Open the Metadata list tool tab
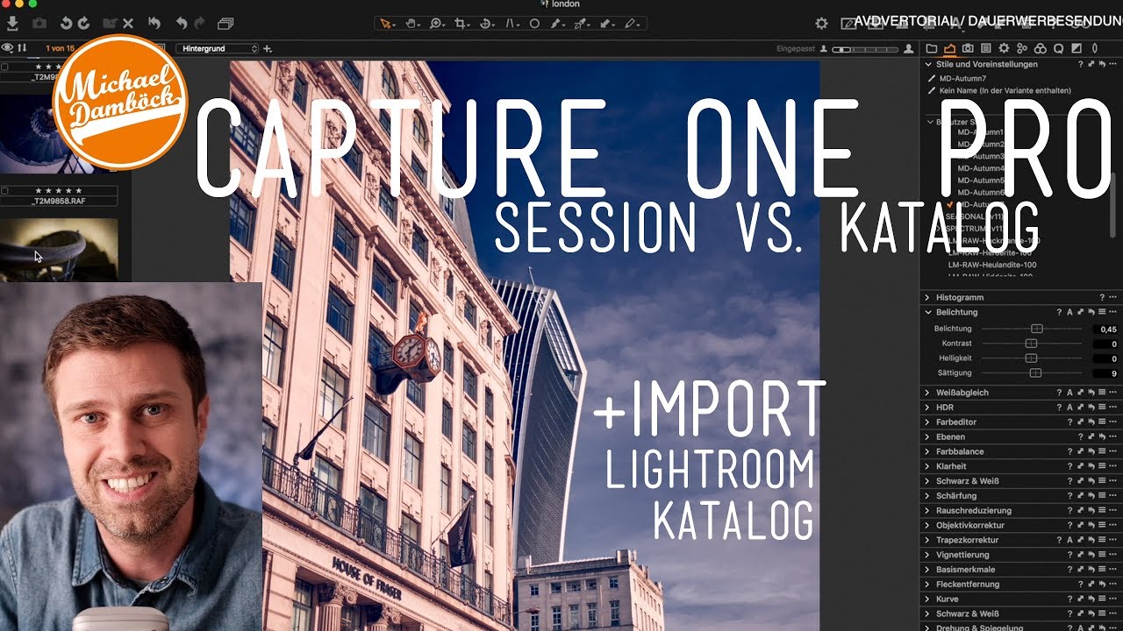Image resolution: width=1123 pixels, height=631 pixels. coord(986,48)
